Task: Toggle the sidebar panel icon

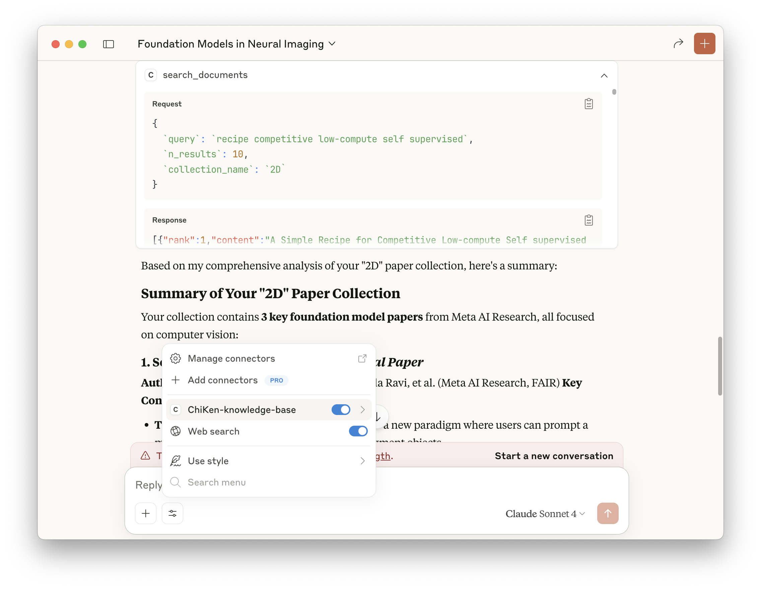Action: 109,44
